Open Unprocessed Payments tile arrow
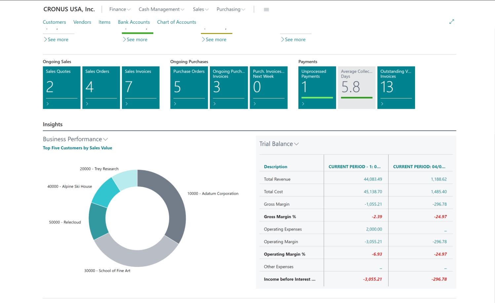This screenshot has height=303, width=495. click(303, 104)
